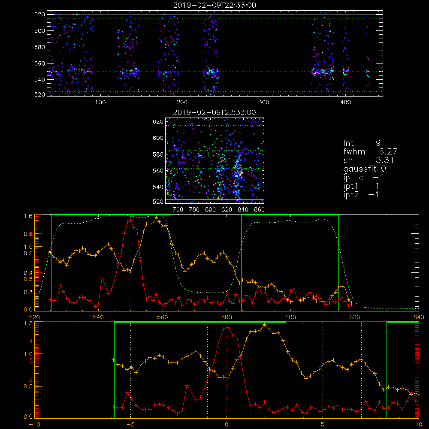Select the 'gaussfit 0' readout text
429x429 pixels.
[x=365, y=169]
